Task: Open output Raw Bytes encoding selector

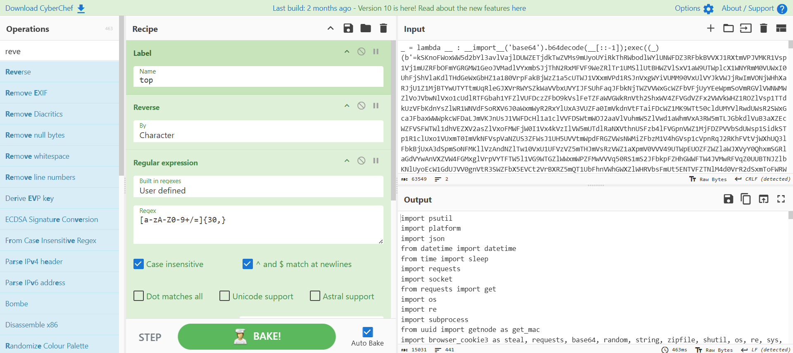Action: [714, 350]
